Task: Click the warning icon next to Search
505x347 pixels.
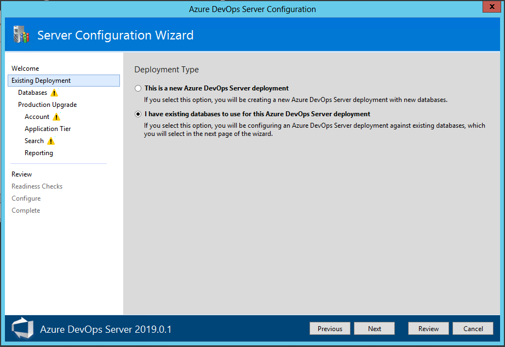Action: (x=51, y=141)
